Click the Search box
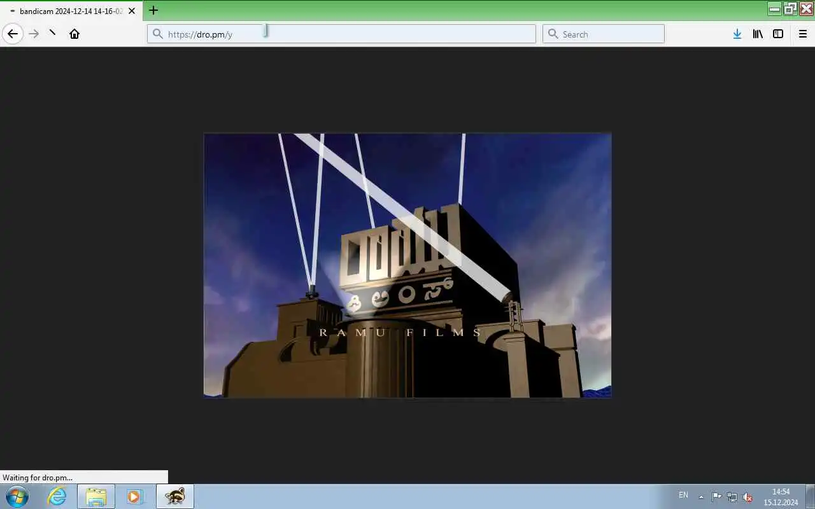The image size is (815, 509). click(604, 34)
